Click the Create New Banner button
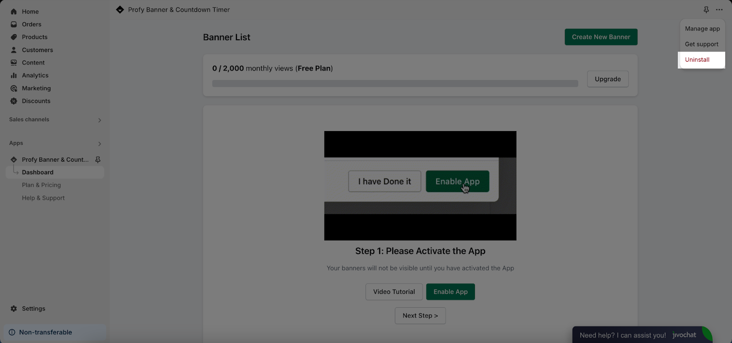 coord(601,37)
